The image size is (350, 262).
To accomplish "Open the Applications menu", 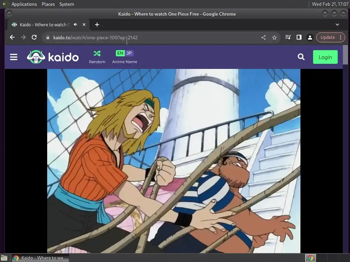I will pos(24,4).
